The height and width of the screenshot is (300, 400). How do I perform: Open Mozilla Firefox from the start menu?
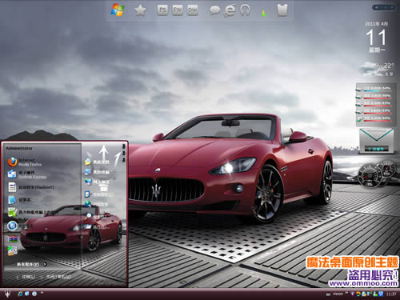(x=25, y=162)
